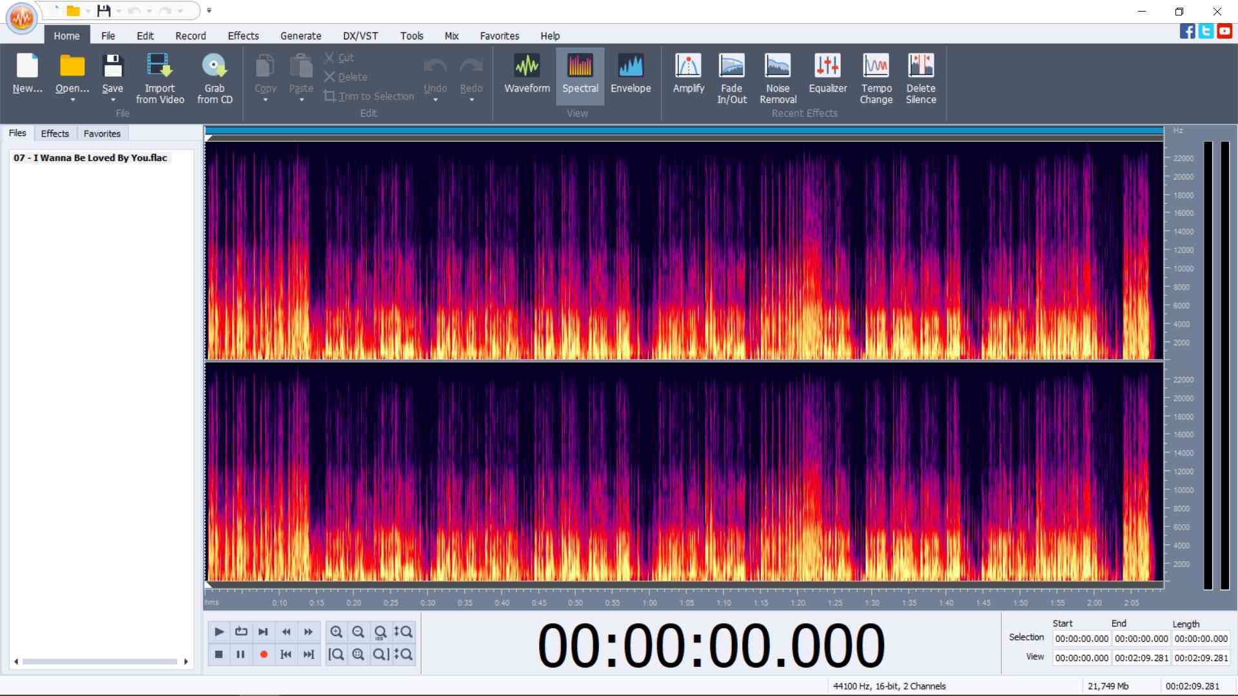
Task: Expand the Open button dropdown arrow
Action: (x=72, y=100)
